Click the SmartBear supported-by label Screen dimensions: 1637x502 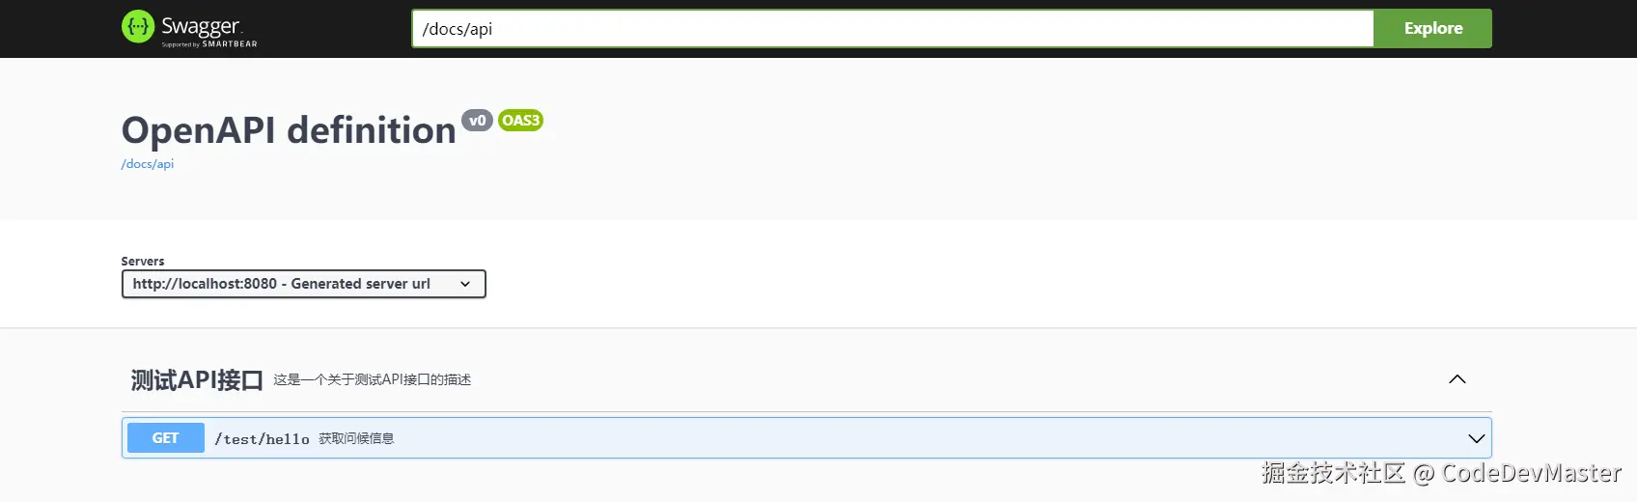point(209,43)
